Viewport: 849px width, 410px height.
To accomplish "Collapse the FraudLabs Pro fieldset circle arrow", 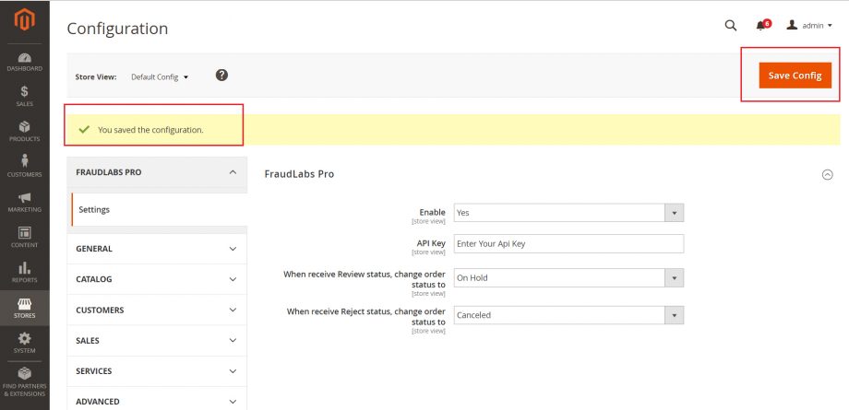I will [x=828, y=175].
